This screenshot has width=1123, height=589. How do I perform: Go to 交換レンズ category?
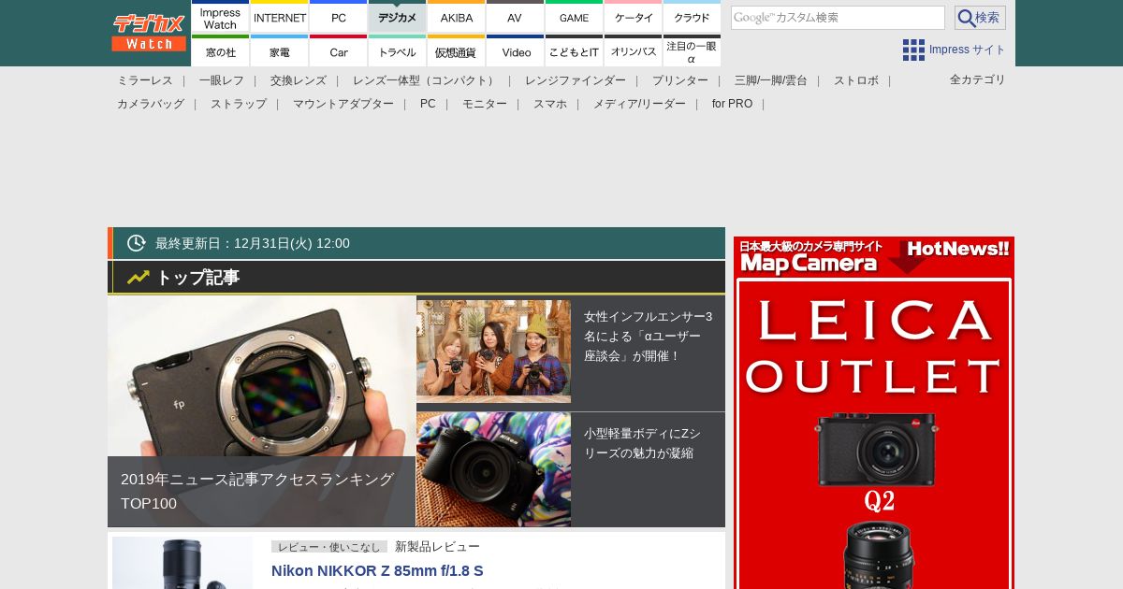click(299, 80)
